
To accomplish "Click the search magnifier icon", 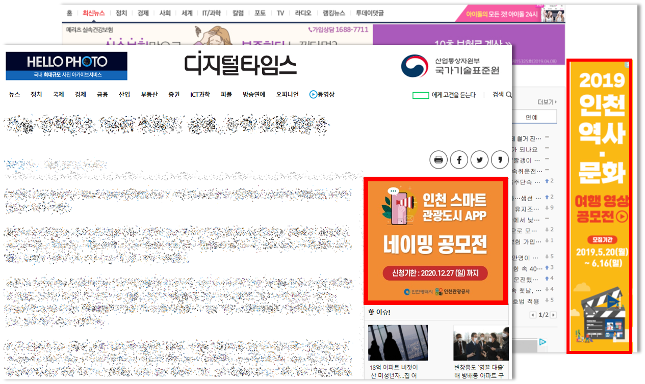I will coord(508,95).
